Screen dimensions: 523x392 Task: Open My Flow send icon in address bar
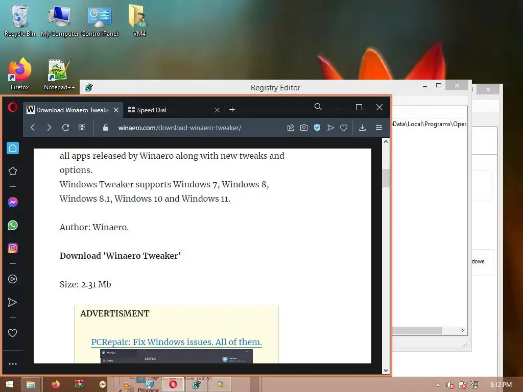[x=330, y=128]
